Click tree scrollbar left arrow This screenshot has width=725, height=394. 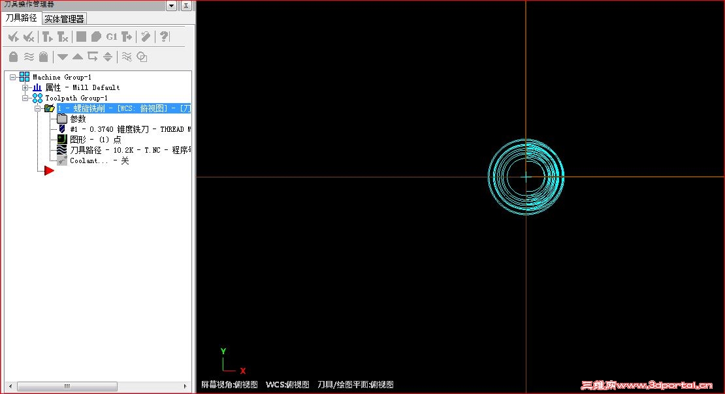point(10,386)
